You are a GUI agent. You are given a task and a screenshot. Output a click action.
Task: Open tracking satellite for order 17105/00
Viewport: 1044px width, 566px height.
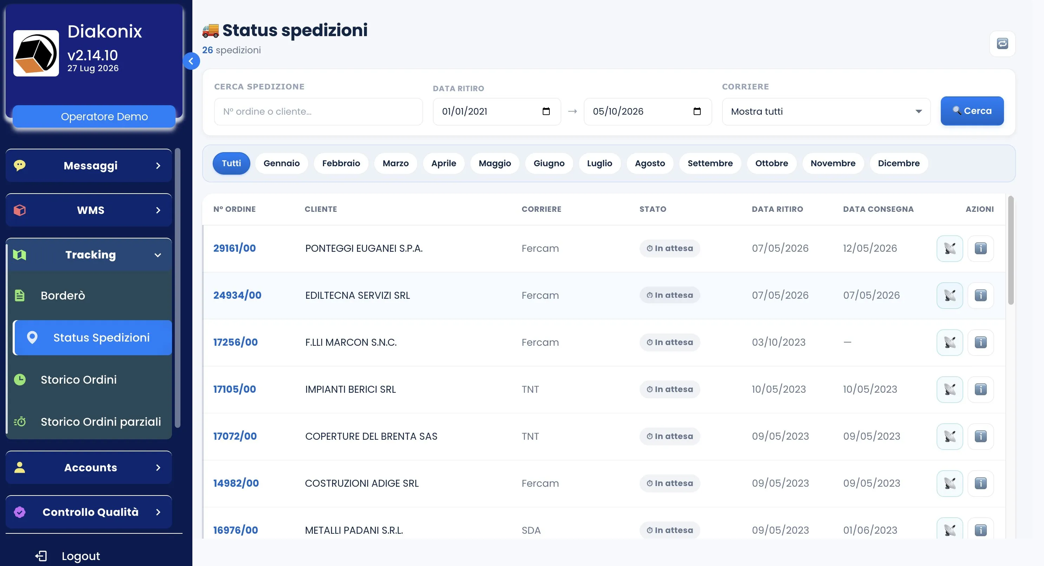[x=950, y=389]
